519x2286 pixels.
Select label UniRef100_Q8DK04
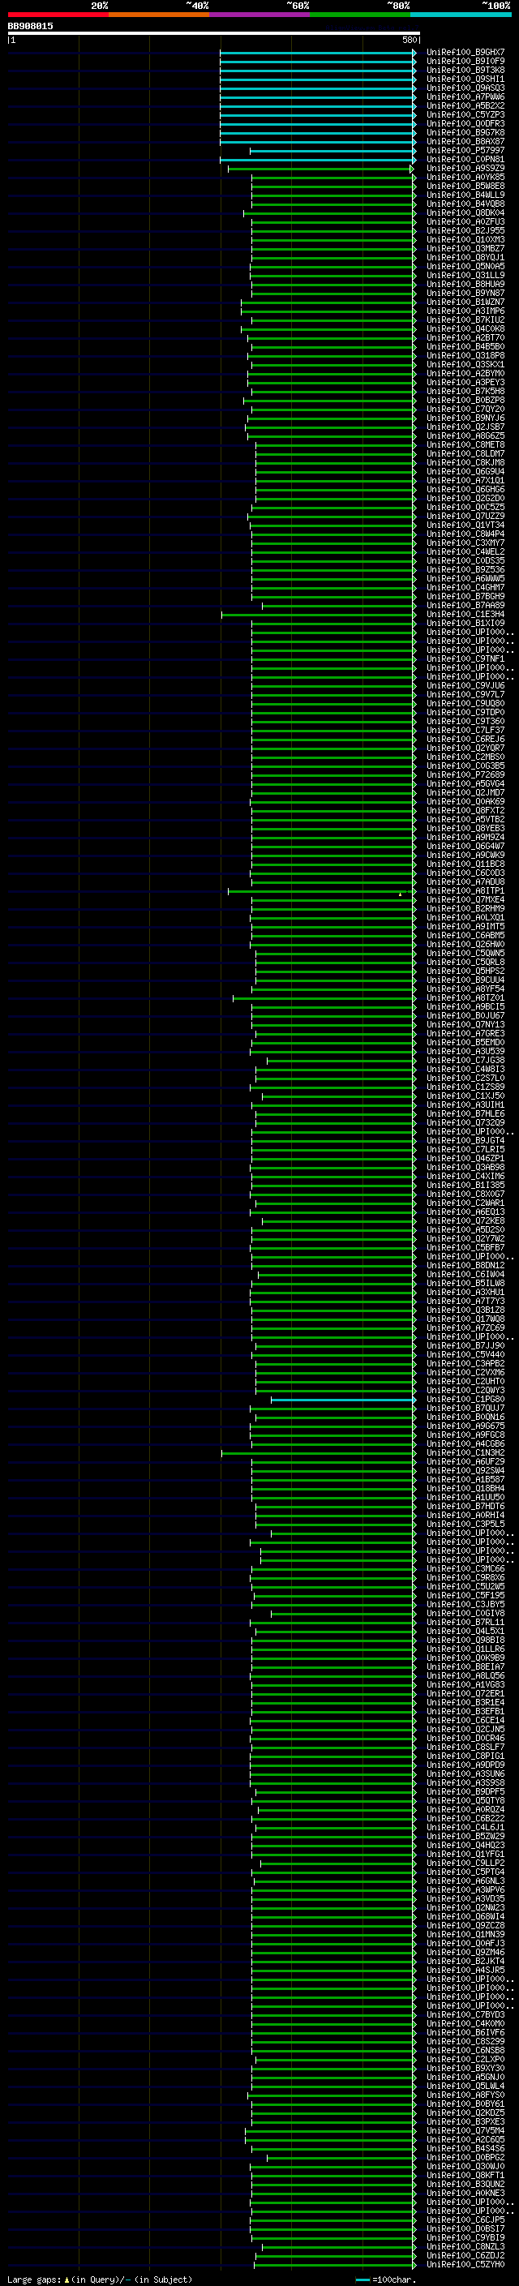(x=465, y=213)
